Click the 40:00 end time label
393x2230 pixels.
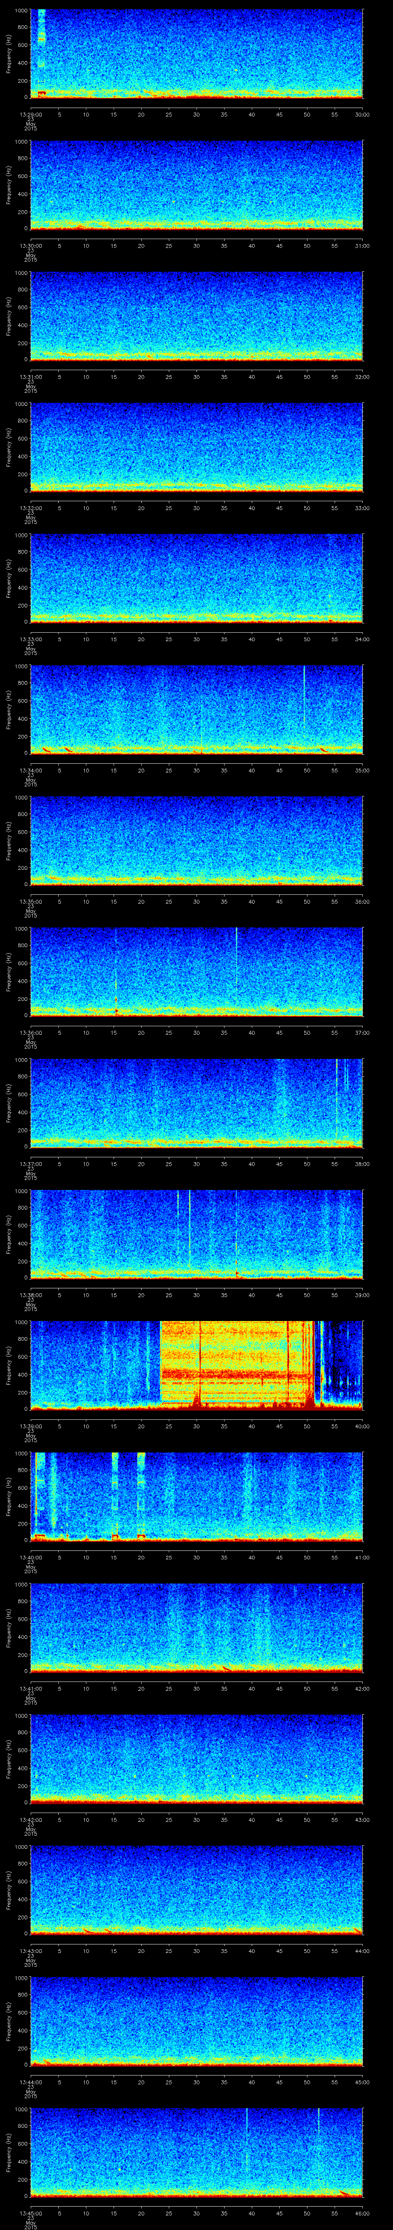[363, 1426]
